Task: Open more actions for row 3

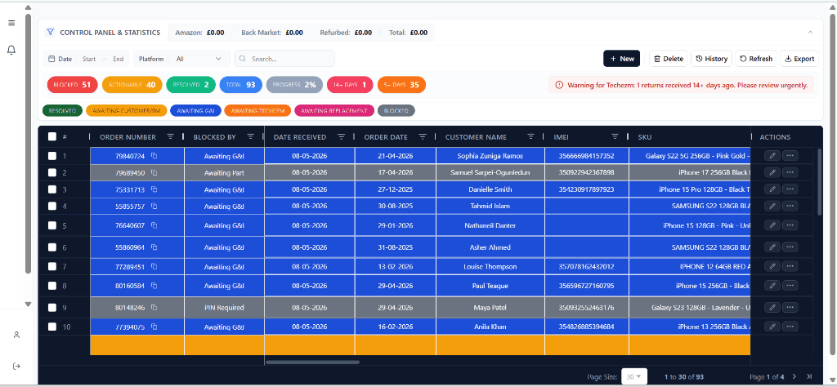Action: click(x=790, y=189)
